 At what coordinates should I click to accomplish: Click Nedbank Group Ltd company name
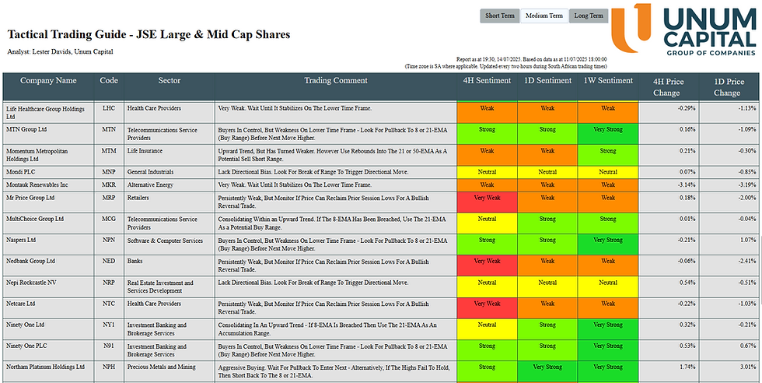pyautogui.click(x=30, y=262)
